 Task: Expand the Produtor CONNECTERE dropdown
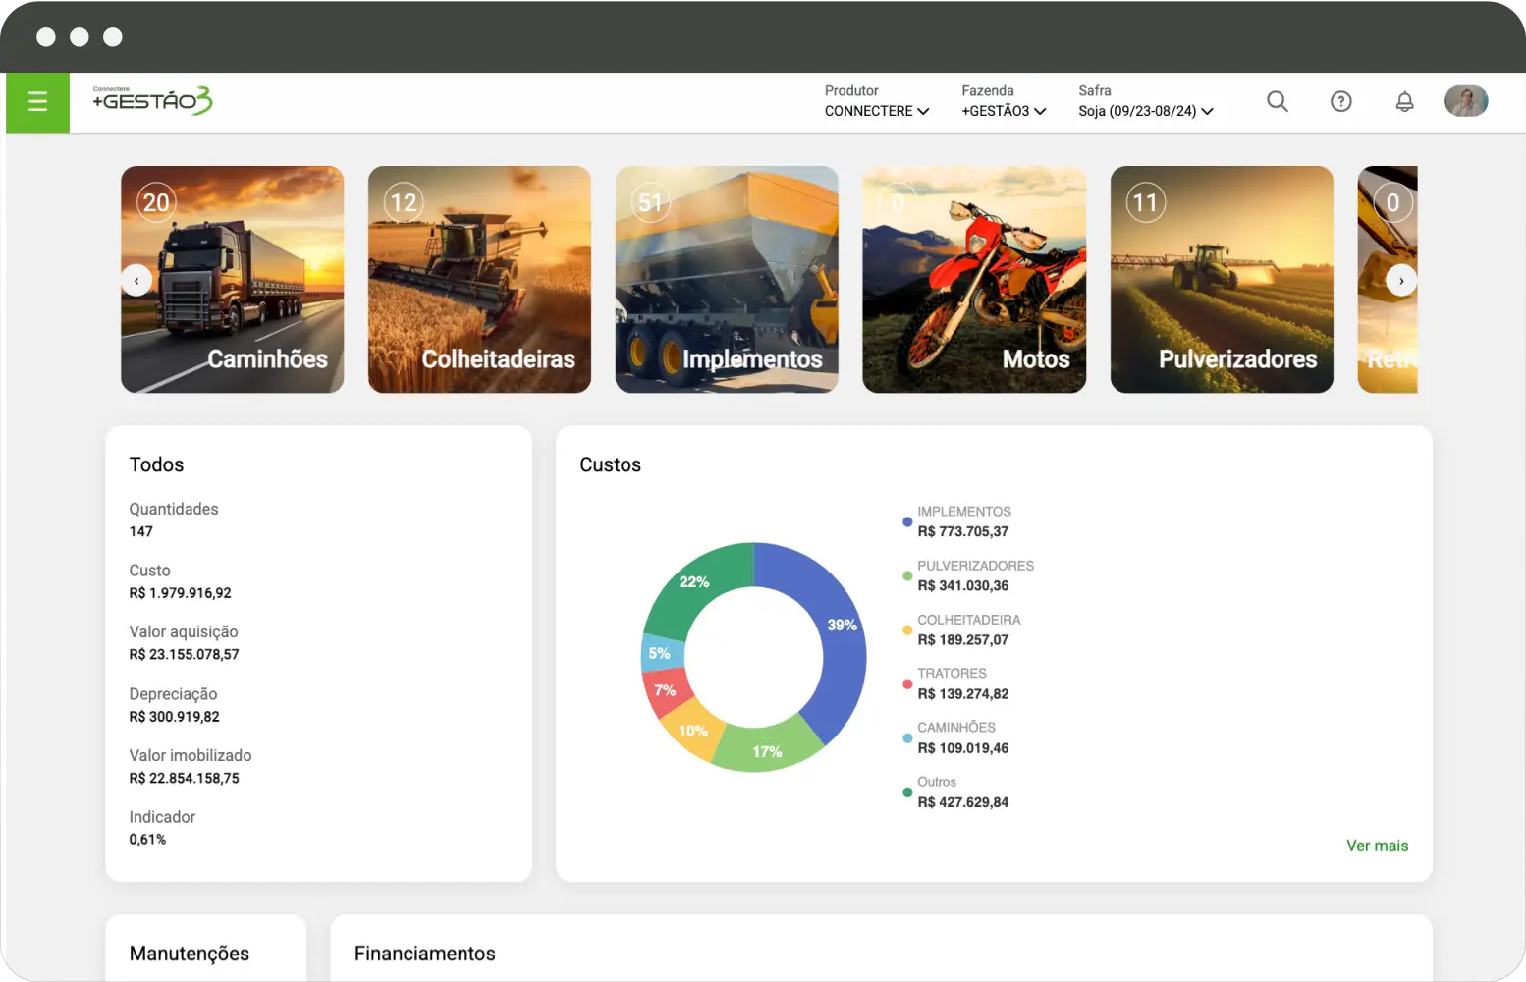tap(876, 111)
